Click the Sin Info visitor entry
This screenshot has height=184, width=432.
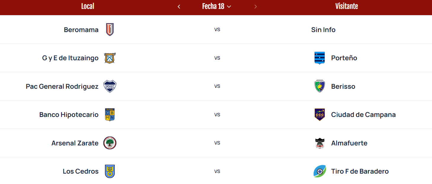323,30
